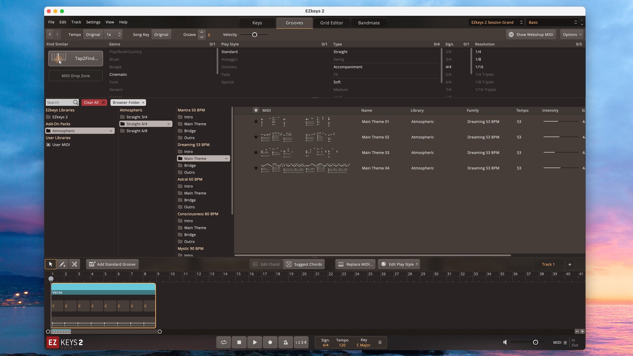
Task: Open EZkeys 2 Session Grand selector
Action: click(496, 22)
